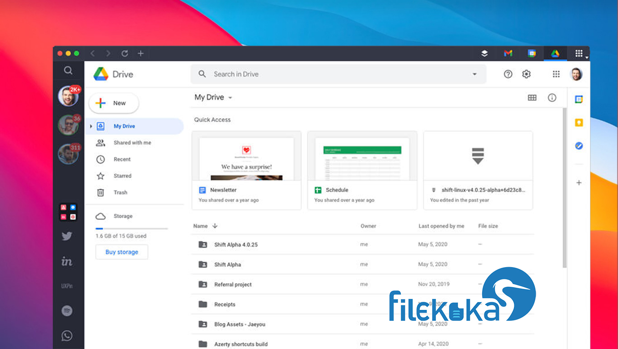
Task: Expand My Drive tree arrow
Action: (x=91, y=126)
